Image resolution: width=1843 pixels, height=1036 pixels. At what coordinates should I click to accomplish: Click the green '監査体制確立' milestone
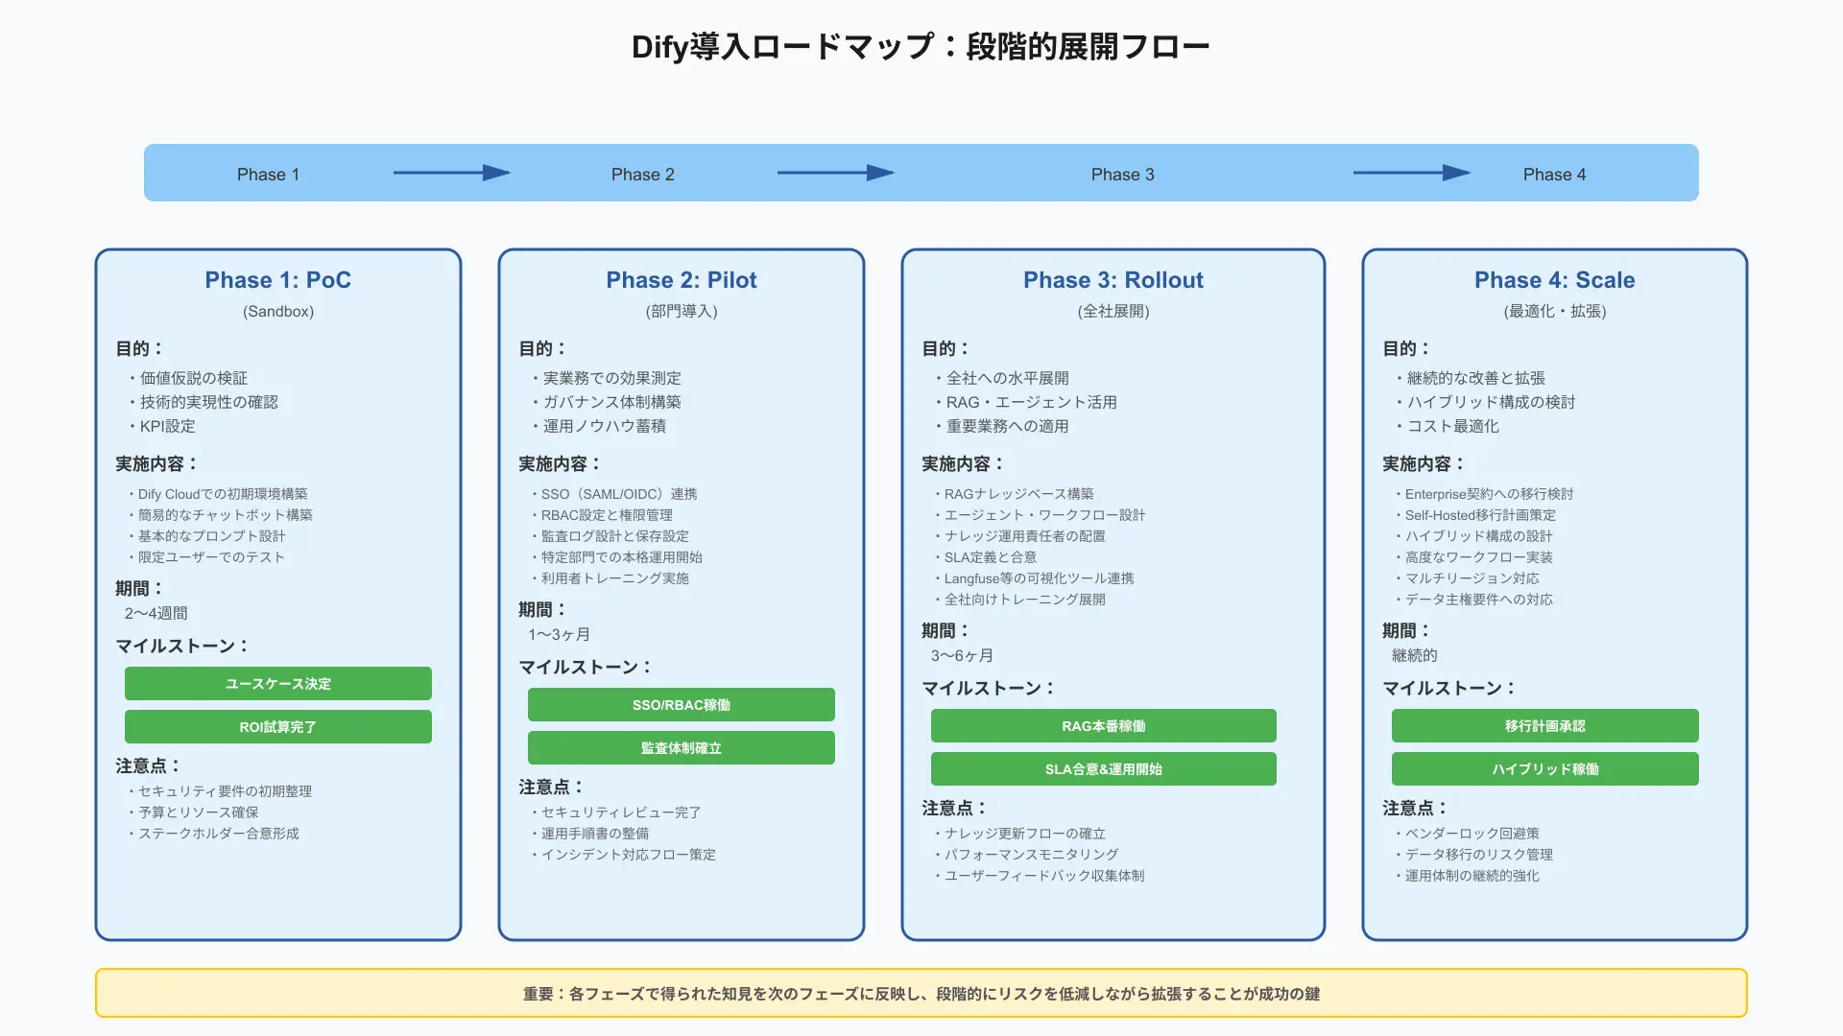681,748
